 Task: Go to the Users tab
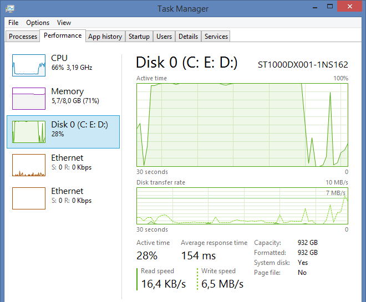(x=164, y=37)
